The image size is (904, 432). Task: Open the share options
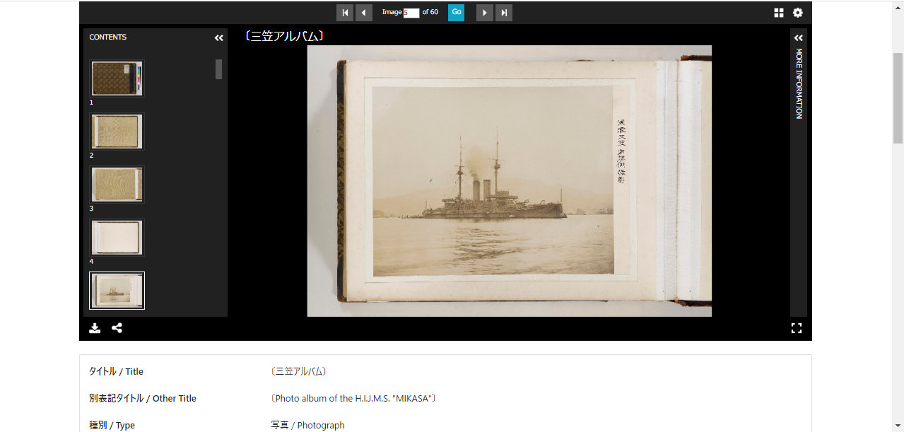point(117,328)
